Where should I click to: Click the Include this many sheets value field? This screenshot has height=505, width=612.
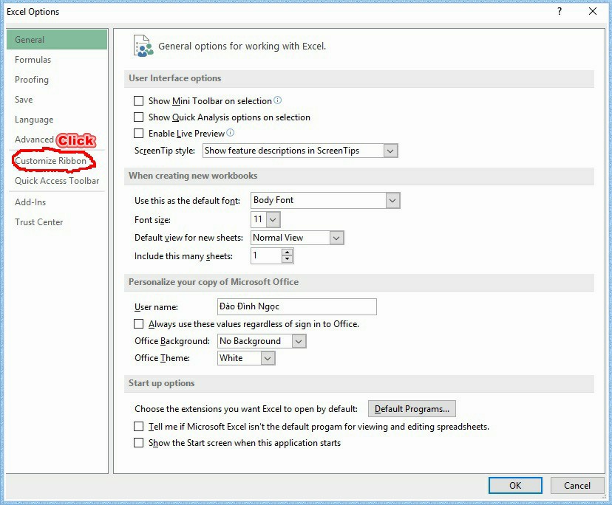[266, 255]
